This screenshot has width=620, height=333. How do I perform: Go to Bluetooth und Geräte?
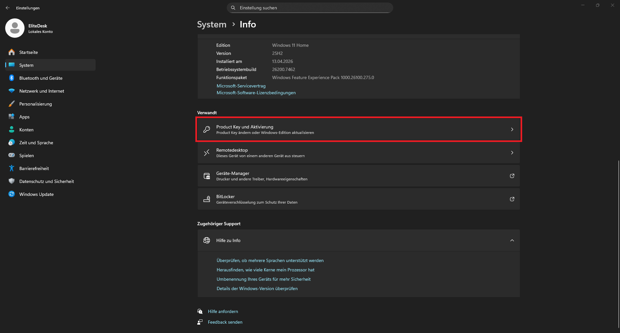coord(50,78)
